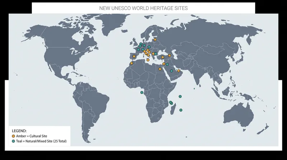Select the teal marker in Poland
This screenshot has height=160, width=287.
149,47
